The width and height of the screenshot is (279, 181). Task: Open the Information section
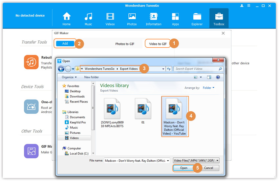154,19
